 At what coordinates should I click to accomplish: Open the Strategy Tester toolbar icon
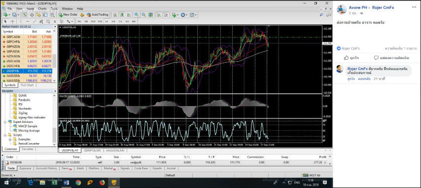[x=52, y=15]
